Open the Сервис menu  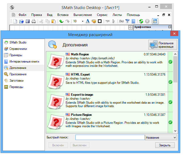coord(102,15)
